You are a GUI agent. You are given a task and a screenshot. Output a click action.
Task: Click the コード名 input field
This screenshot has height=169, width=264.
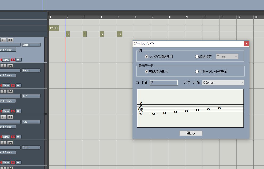coord(164,83)
